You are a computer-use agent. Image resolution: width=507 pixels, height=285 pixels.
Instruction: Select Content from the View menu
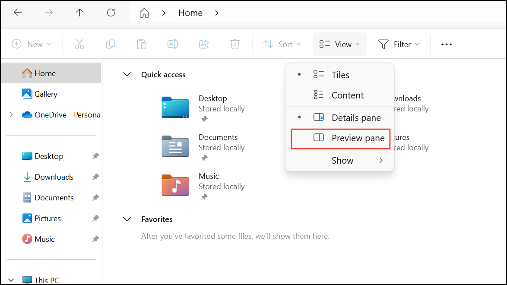(x=347, y=95)
